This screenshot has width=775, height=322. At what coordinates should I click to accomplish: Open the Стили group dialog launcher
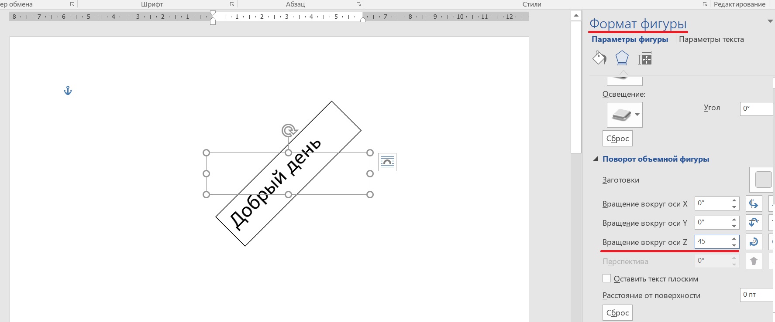pyautogui.click(x=705, y=4)
